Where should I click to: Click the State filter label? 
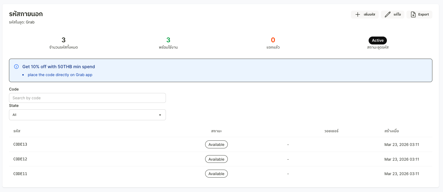click(14, 106)
